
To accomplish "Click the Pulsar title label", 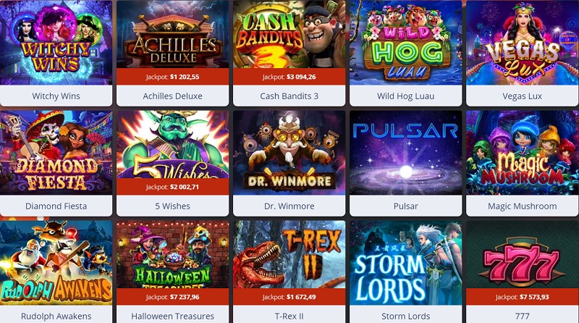I will tap(405, 206).
